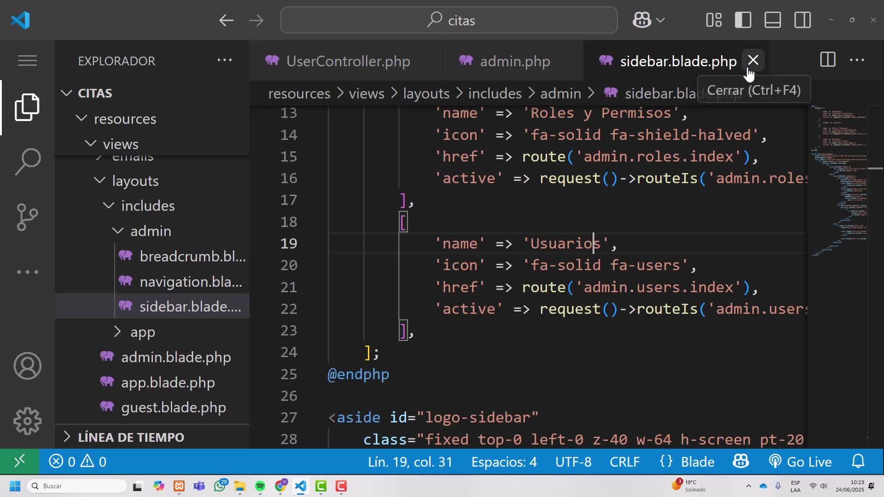The image size is (884, 497).
Task: Open editor More Actions ellipsis
Action: pyautogui.click(x=857, y=60)
